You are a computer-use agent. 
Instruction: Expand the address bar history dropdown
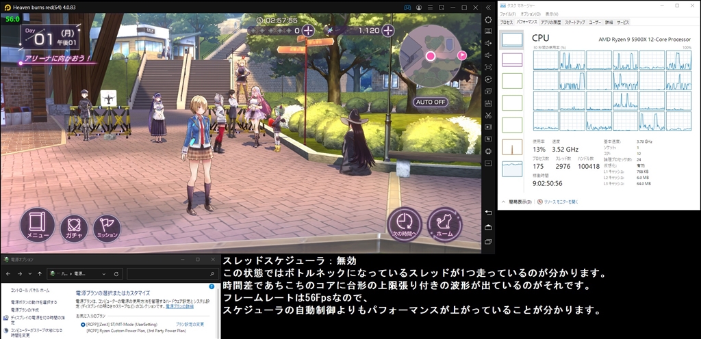pyautogui.click(x=104, y=273)
